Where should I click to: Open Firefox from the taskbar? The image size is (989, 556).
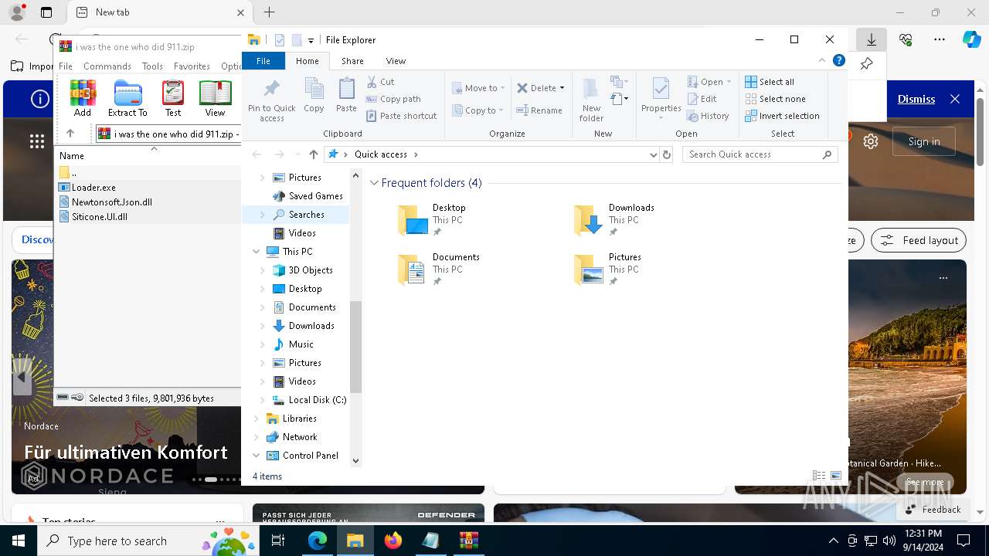(393, 541)
